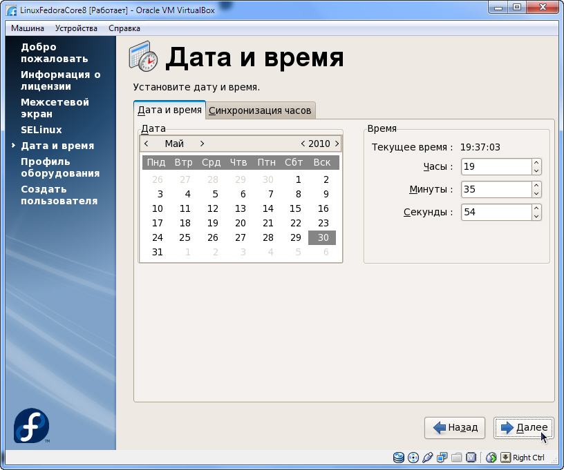Select day 15 in the calendar
Viewport: 564px width, 470px height.
(x=295, y=208)
